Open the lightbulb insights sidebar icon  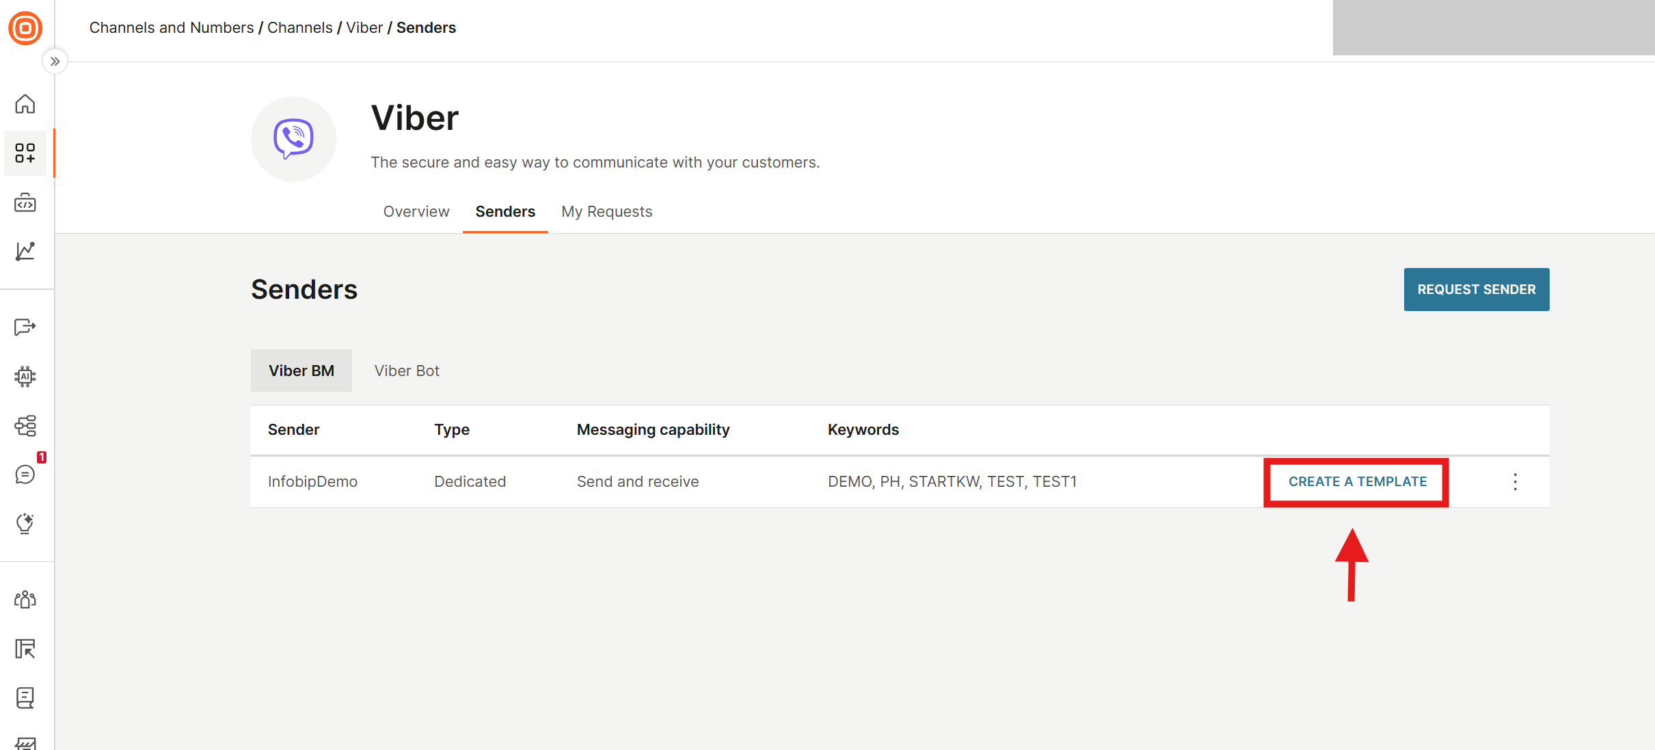click(x=25, y=524)
